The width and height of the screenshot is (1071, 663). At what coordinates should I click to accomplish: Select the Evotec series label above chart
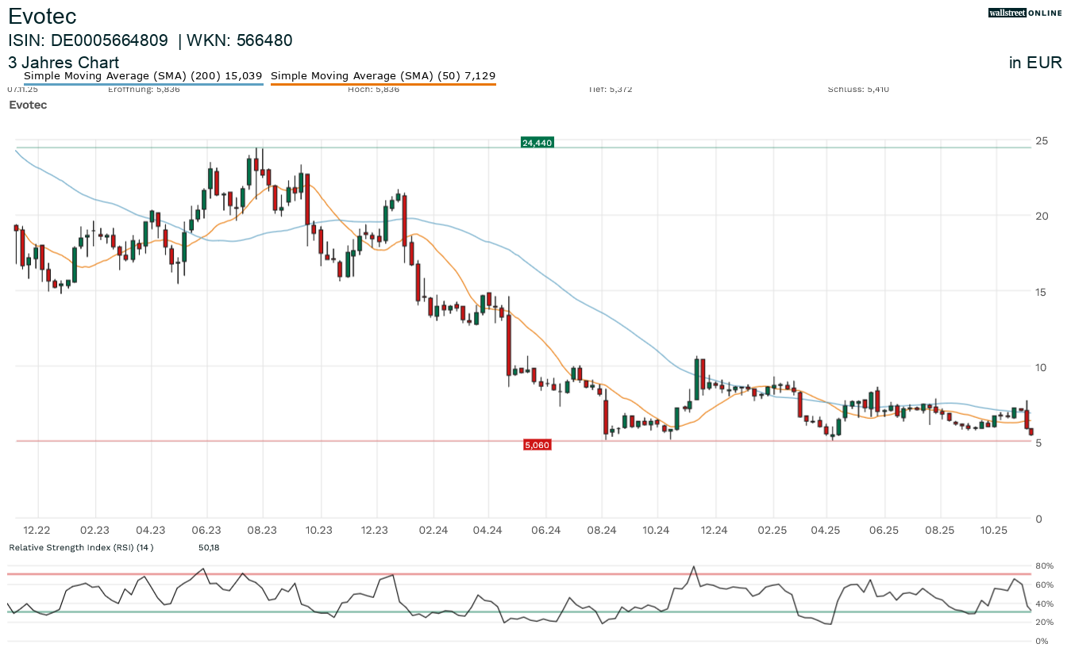click(x=28, y=105)
